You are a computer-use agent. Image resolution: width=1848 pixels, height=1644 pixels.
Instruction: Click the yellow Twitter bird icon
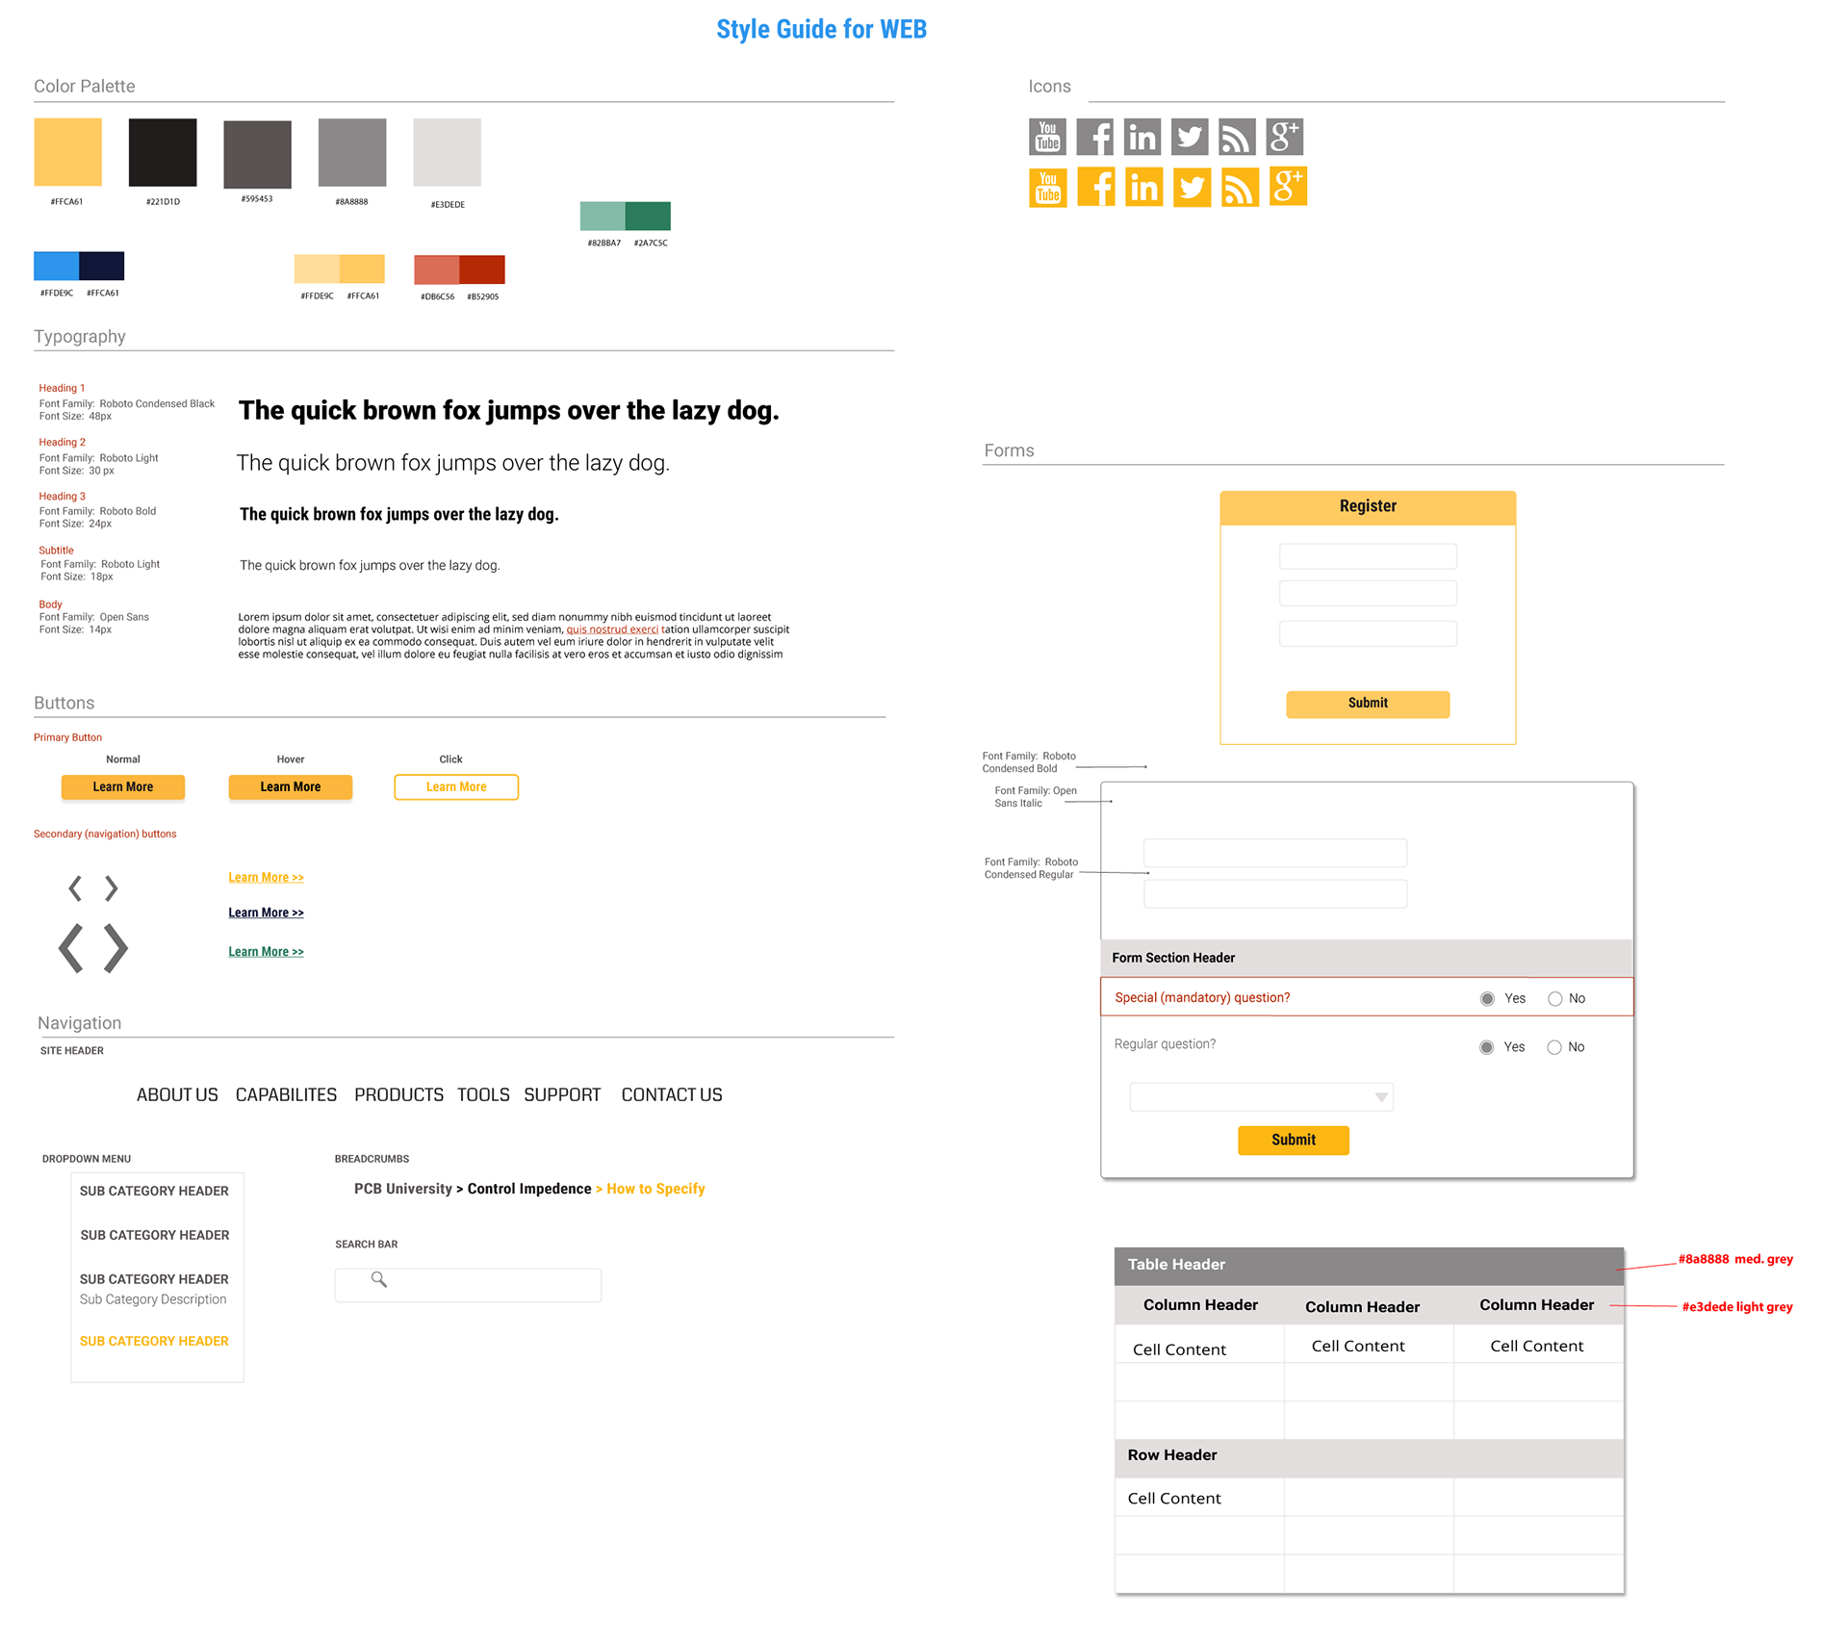click(1192, 187)
